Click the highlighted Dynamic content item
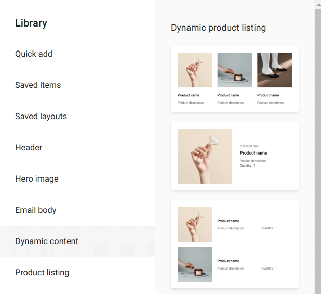This screenshot has width=321, height=294. [x=77, y=241]
